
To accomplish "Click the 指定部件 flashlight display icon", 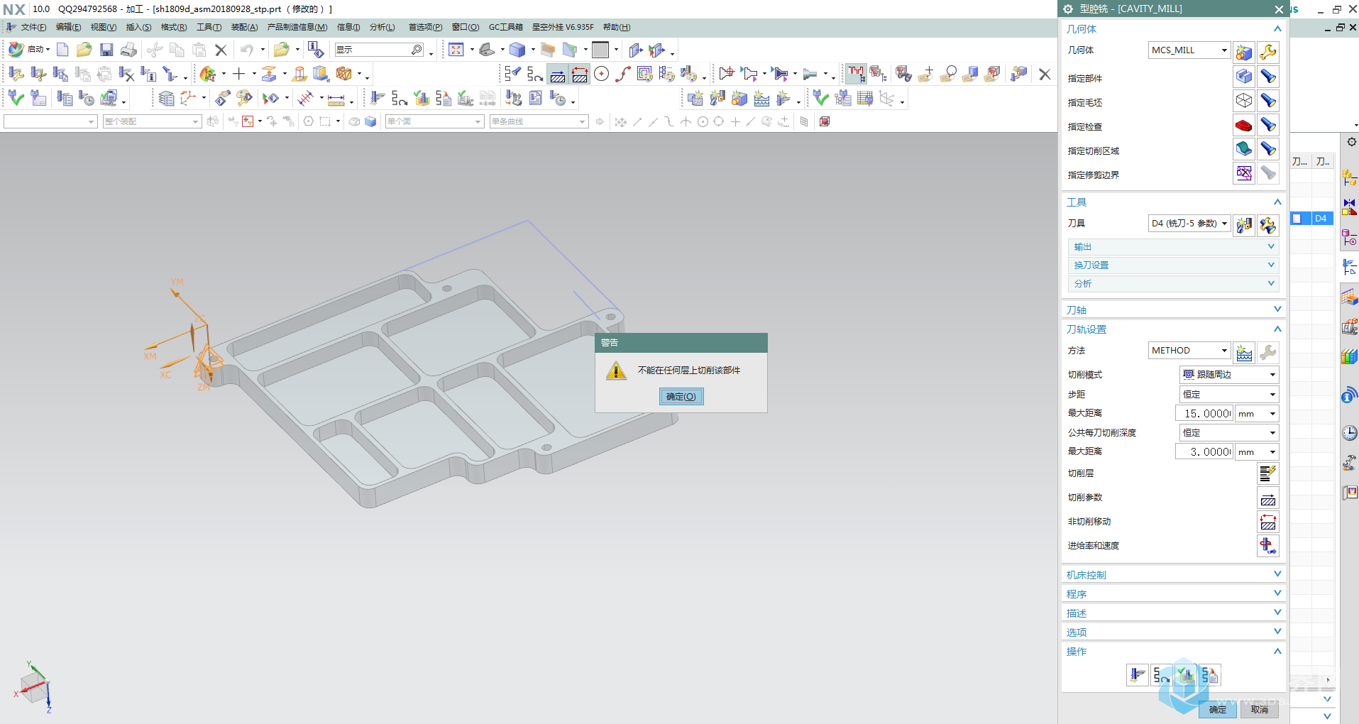I will point(1267,76).
